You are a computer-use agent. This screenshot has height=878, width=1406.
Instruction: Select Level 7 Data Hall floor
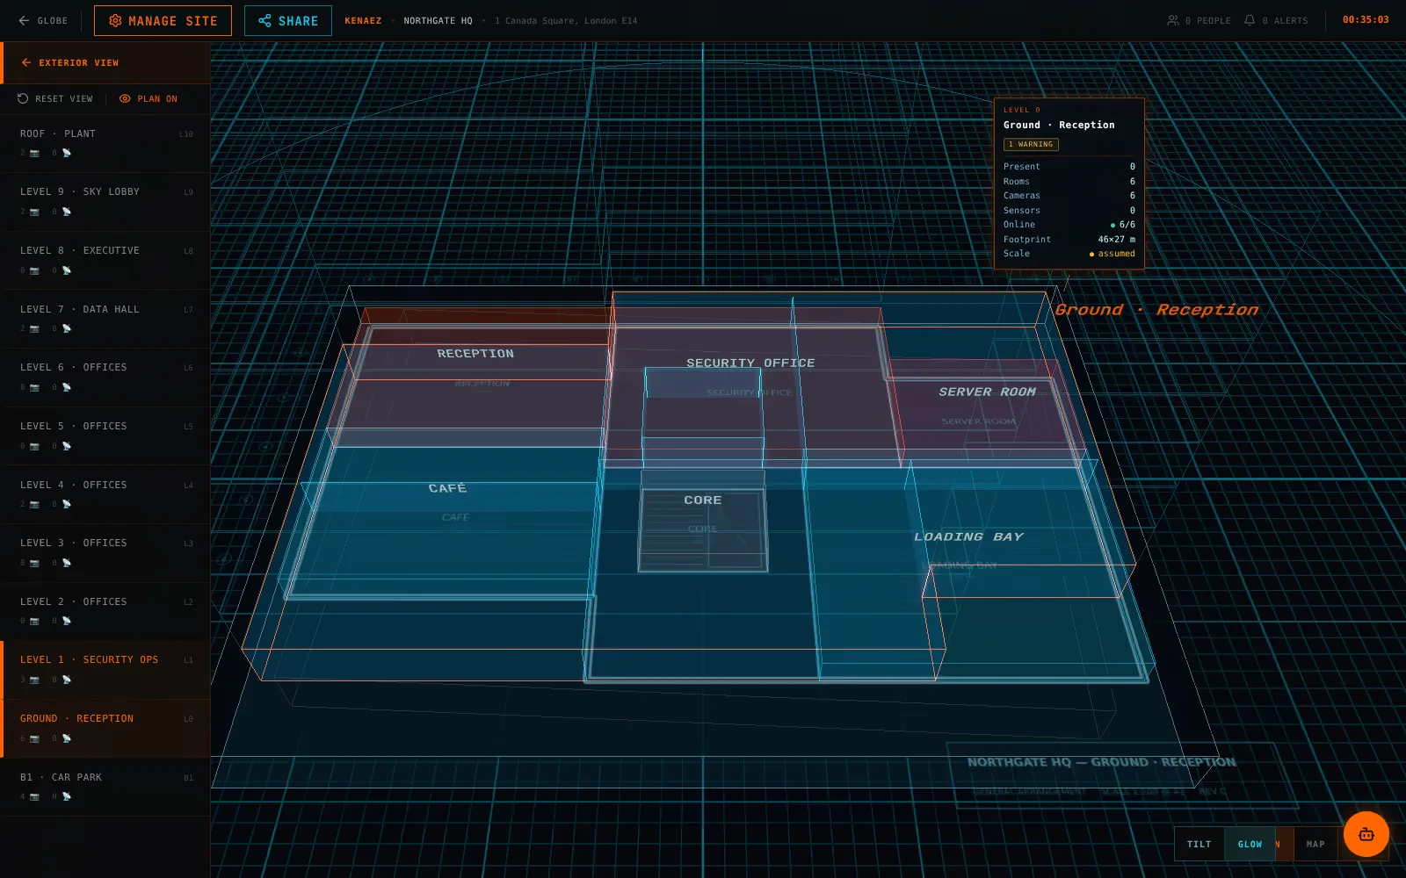click(105, 319)
